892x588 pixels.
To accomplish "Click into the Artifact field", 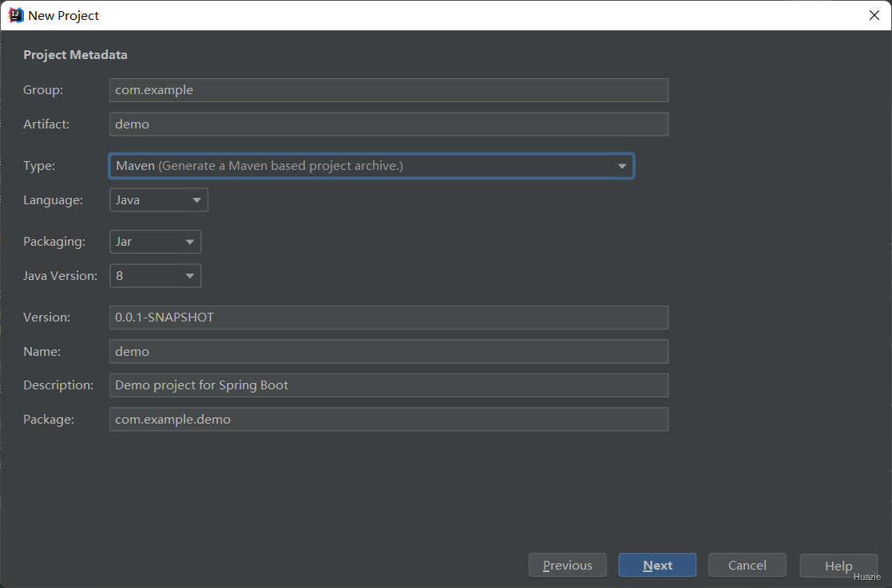I will click(x=389, y=124).
